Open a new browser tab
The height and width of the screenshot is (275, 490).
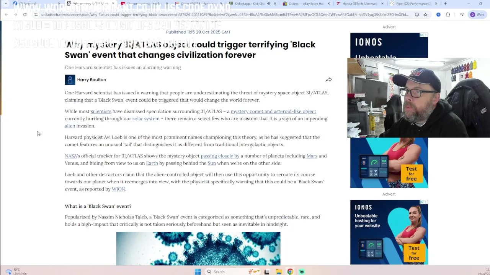click(x=445, y=3)
